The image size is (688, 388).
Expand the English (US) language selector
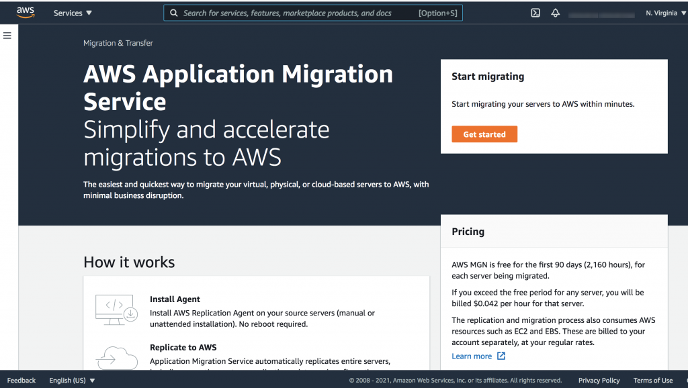[72, 381]
